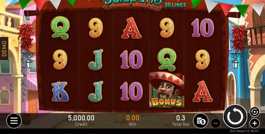Click the red A symbol on the fifth reel

click(x=203, y=91)
